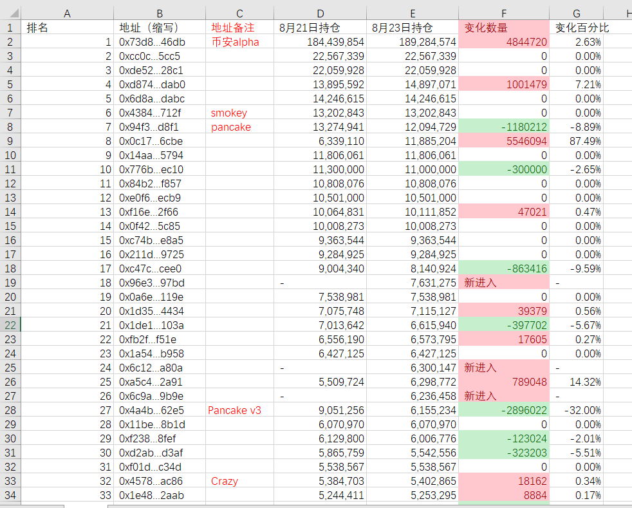Select row 22 header

click(10, 325)
